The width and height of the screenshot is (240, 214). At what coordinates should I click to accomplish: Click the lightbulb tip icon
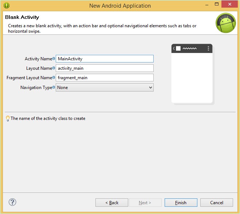click(x=8, y=118)
